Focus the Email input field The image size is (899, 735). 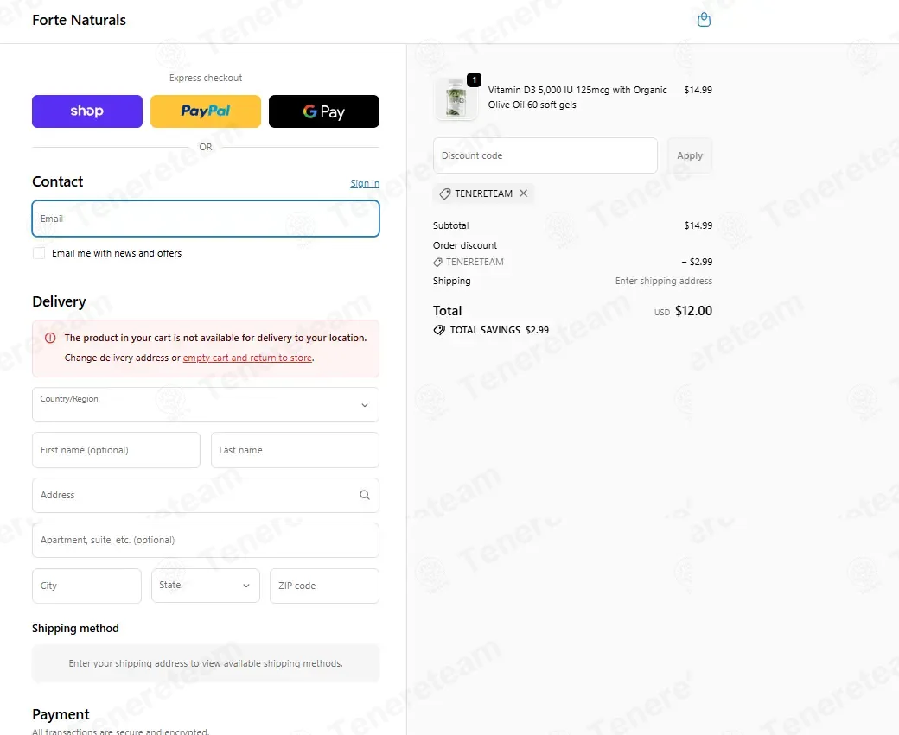[206, 219]
